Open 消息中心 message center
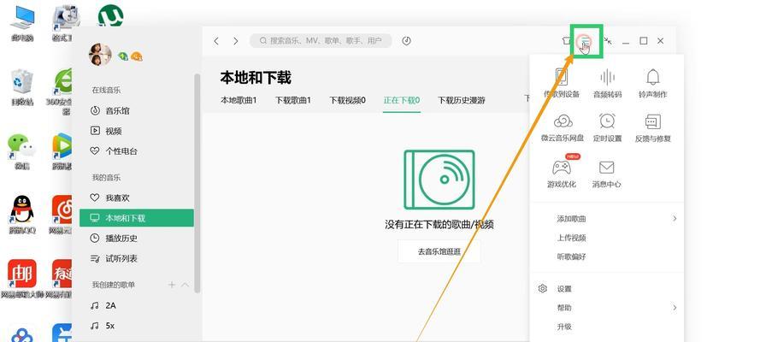Screen dimensions: 760x342 point(607,174)
